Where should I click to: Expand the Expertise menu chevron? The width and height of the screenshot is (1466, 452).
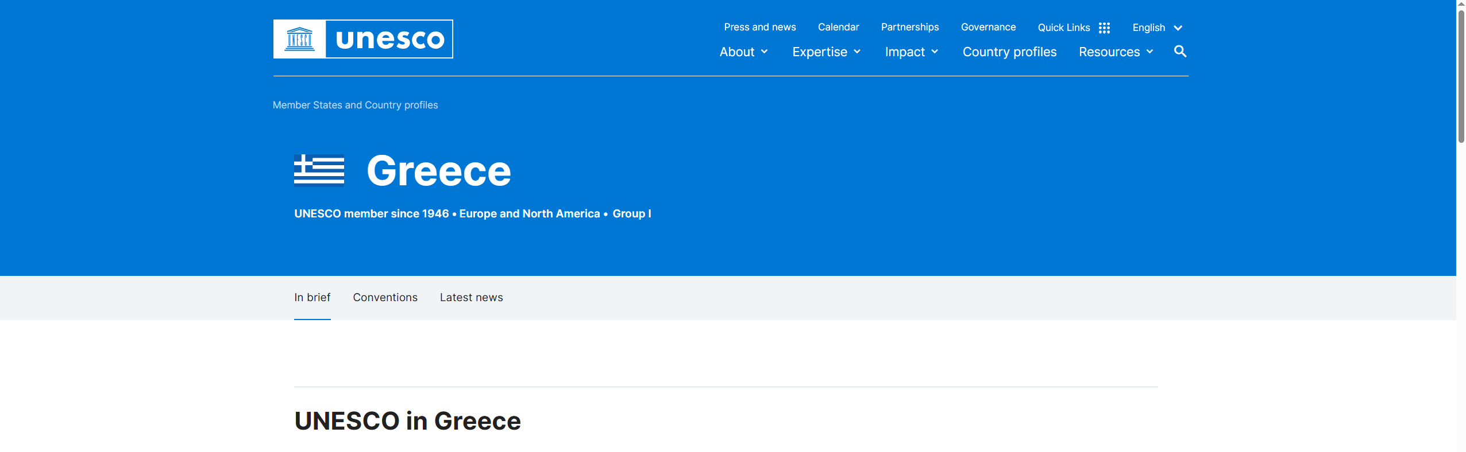857,52
